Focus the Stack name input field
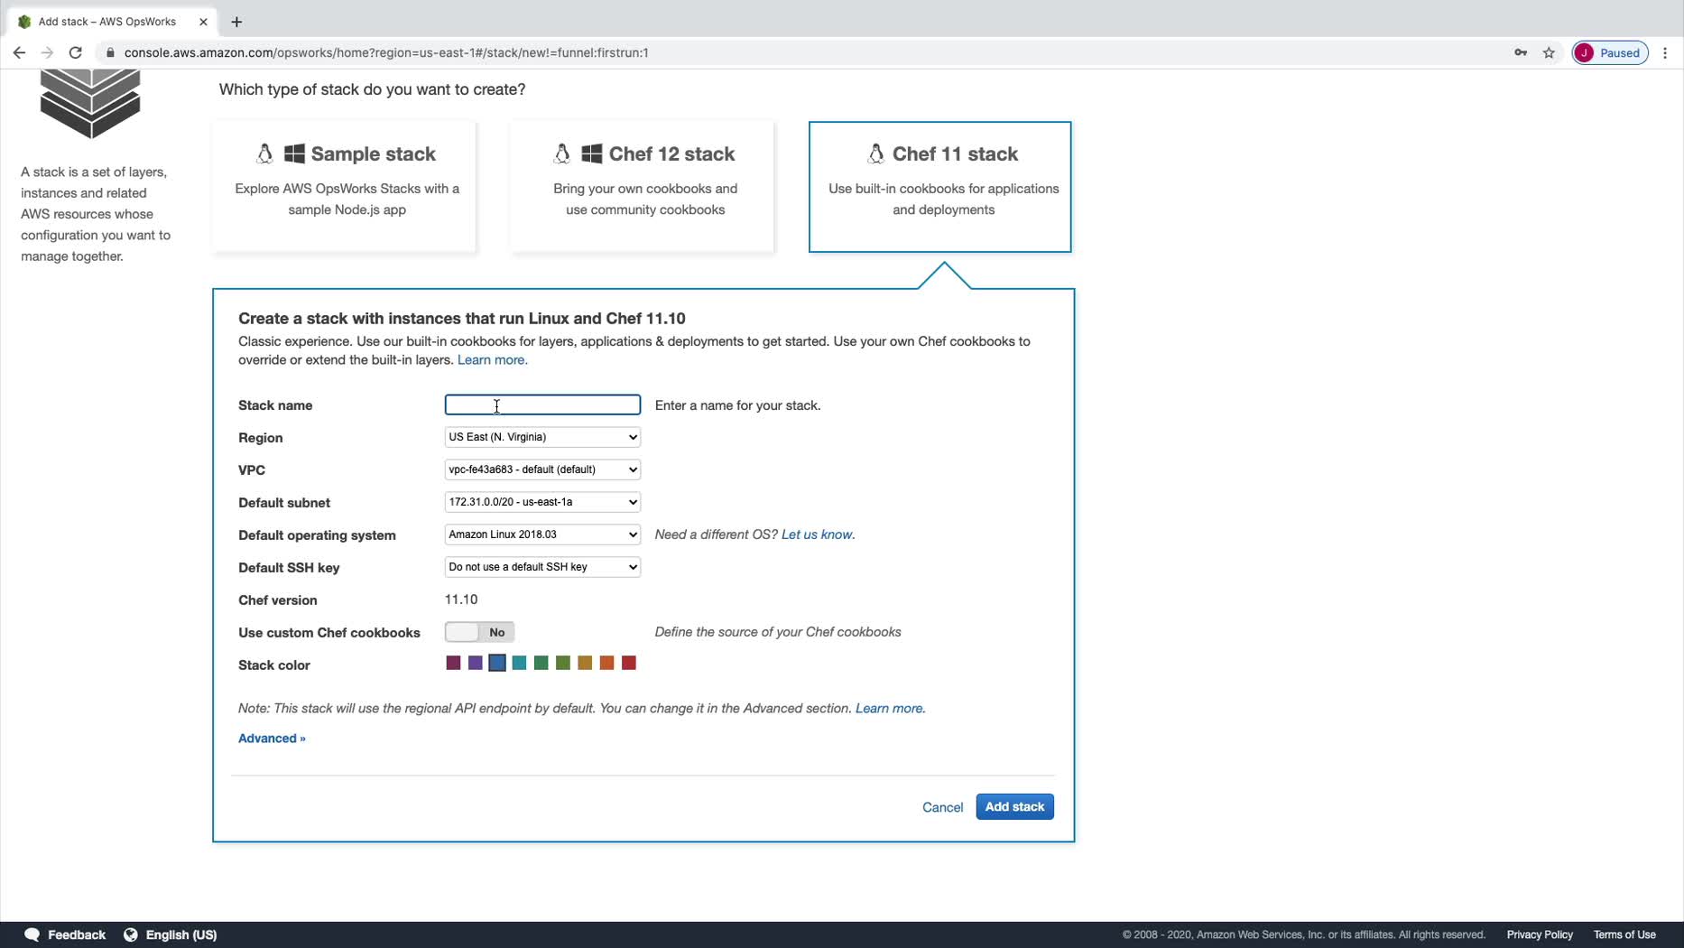Viewport: 1684px width, 948px height. pyautogui.click(x=542, y=404)
